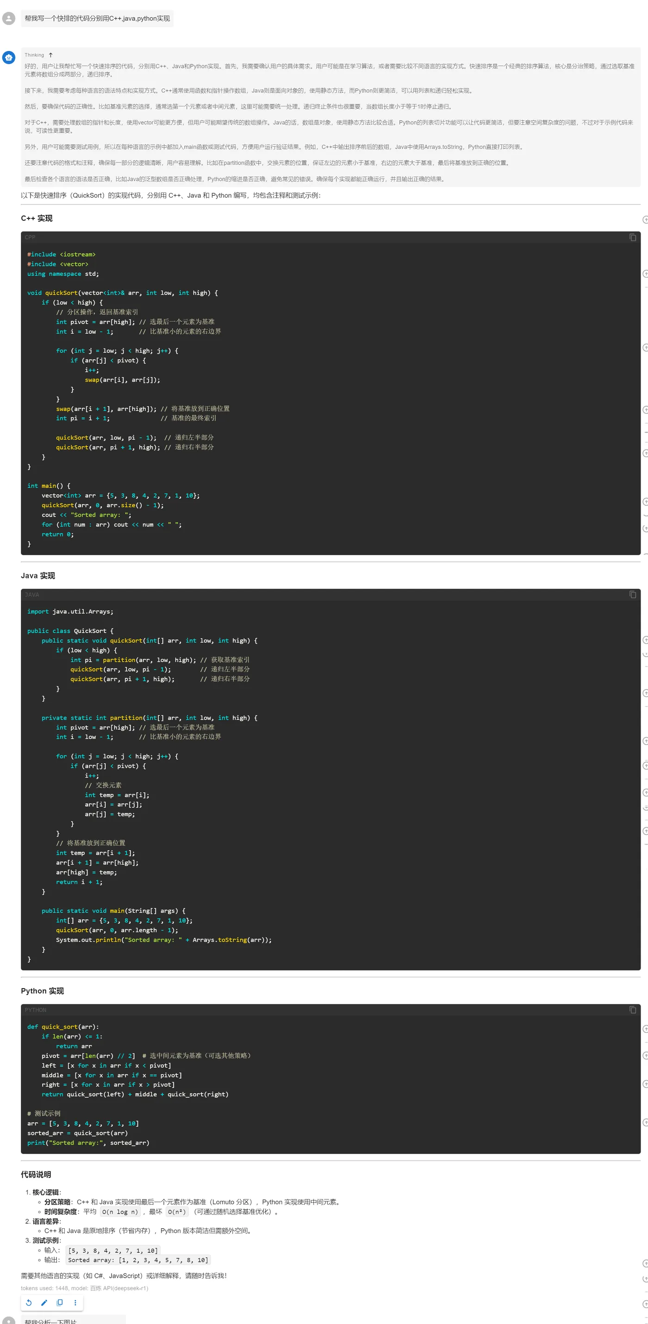This screenshot has width=648, height=1324.
Task: Click the pencil edit message icon
Action: point(44,1302)
